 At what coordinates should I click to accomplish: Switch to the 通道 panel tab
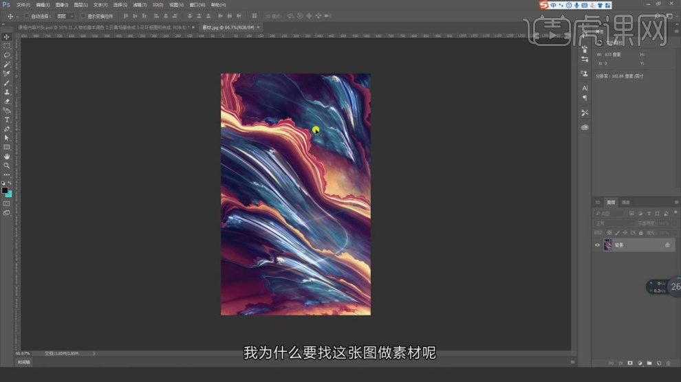pyautogui.click(x=625, y=203)
